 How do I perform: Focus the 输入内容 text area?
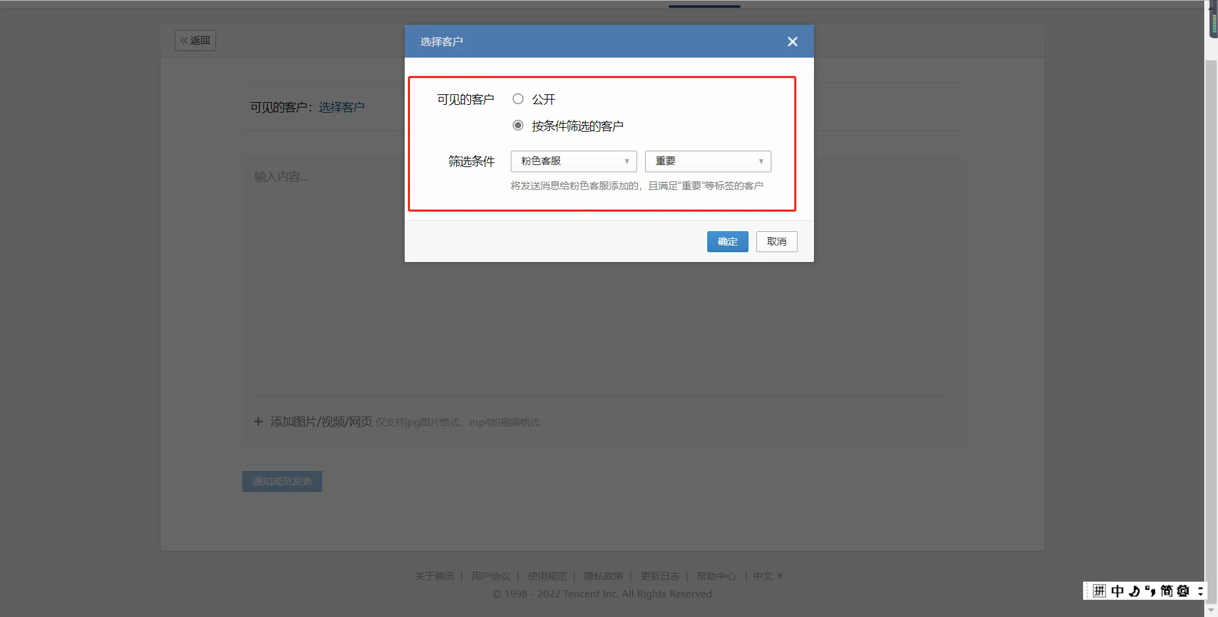pos(602,275)
